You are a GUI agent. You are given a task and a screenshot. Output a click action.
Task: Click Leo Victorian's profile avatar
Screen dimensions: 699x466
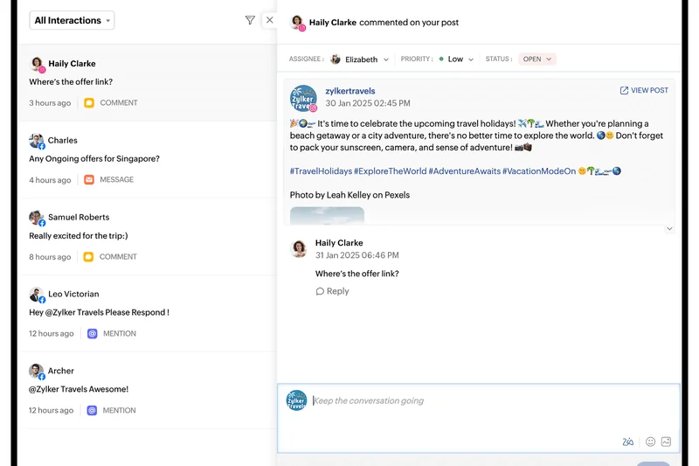click(x=37, y=295)
